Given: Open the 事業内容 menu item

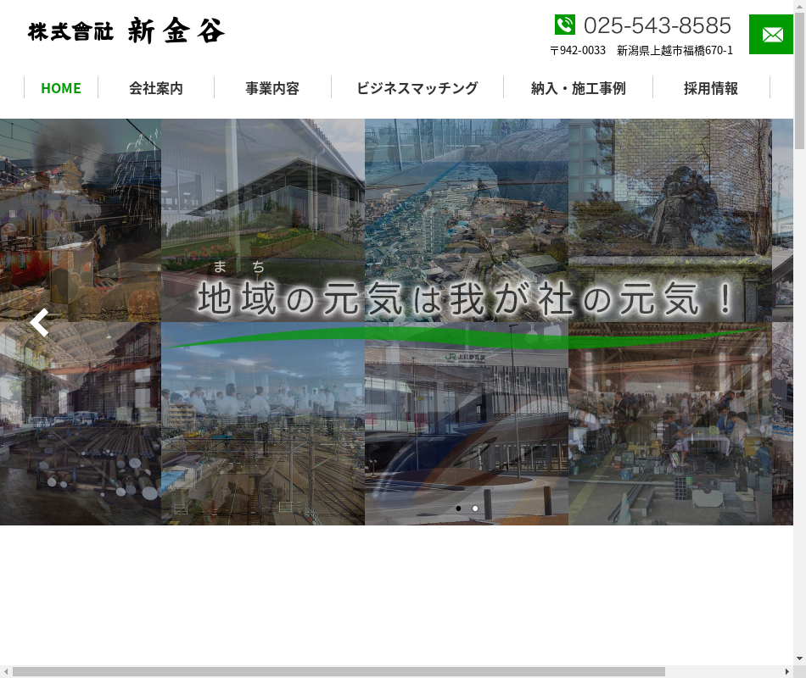Looking at the screenshot, I should (272, 88).
